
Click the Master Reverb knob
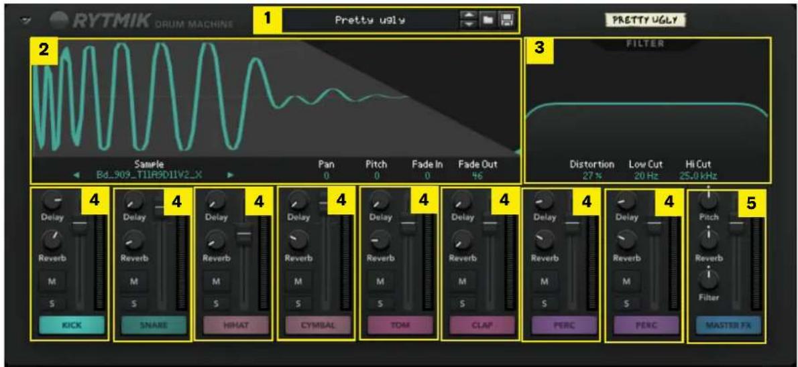click(709, 240)
